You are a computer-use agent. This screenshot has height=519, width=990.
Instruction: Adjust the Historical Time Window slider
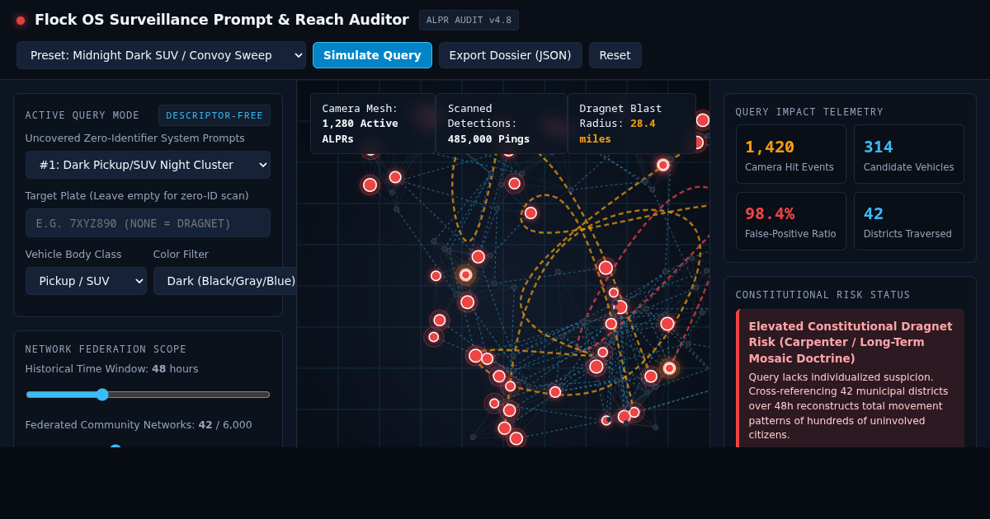[x=148, y=395]
